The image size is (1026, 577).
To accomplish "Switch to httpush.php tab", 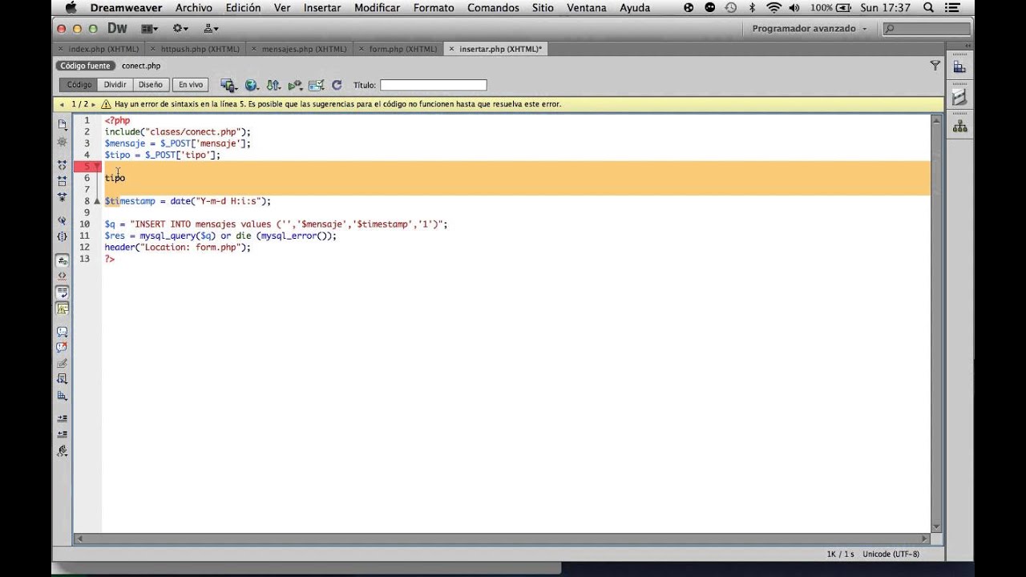I will [x=200, y=49].
